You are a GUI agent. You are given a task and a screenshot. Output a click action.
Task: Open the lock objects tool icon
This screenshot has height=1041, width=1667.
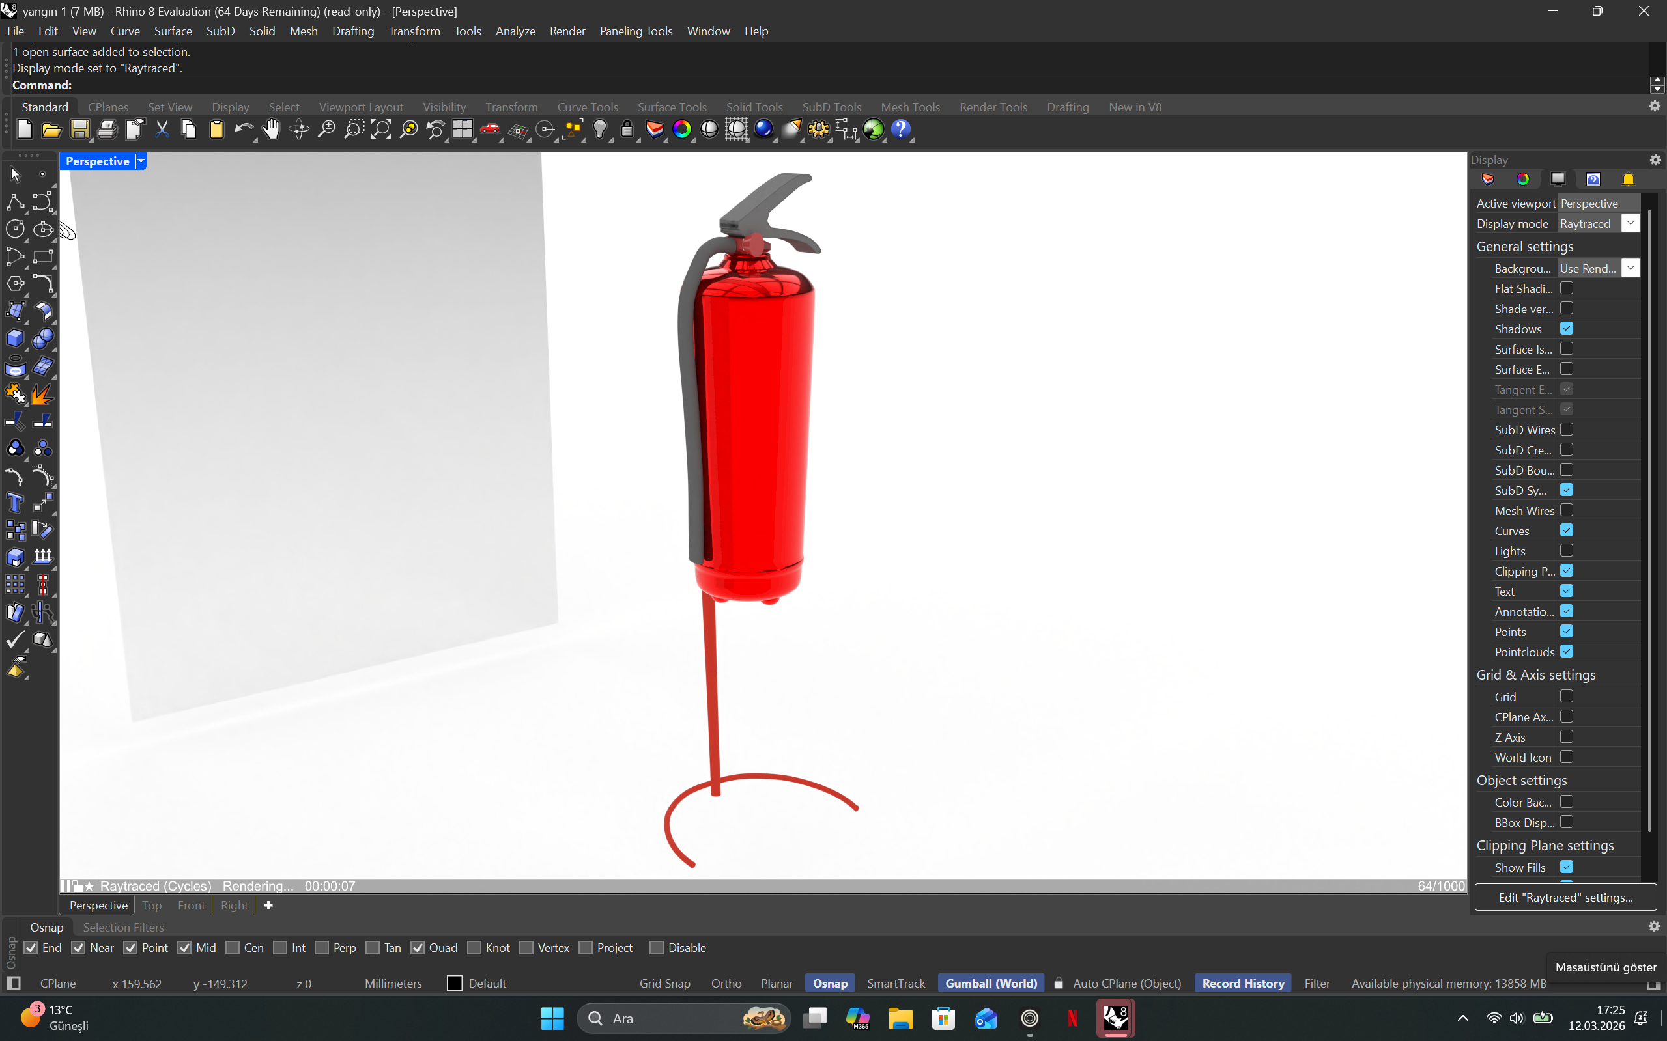point(627,130)
